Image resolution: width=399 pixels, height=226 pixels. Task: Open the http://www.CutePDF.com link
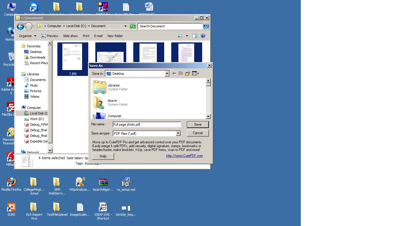[184, 156]
